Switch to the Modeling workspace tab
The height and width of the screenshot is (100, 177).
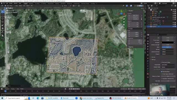pos(31,4)
